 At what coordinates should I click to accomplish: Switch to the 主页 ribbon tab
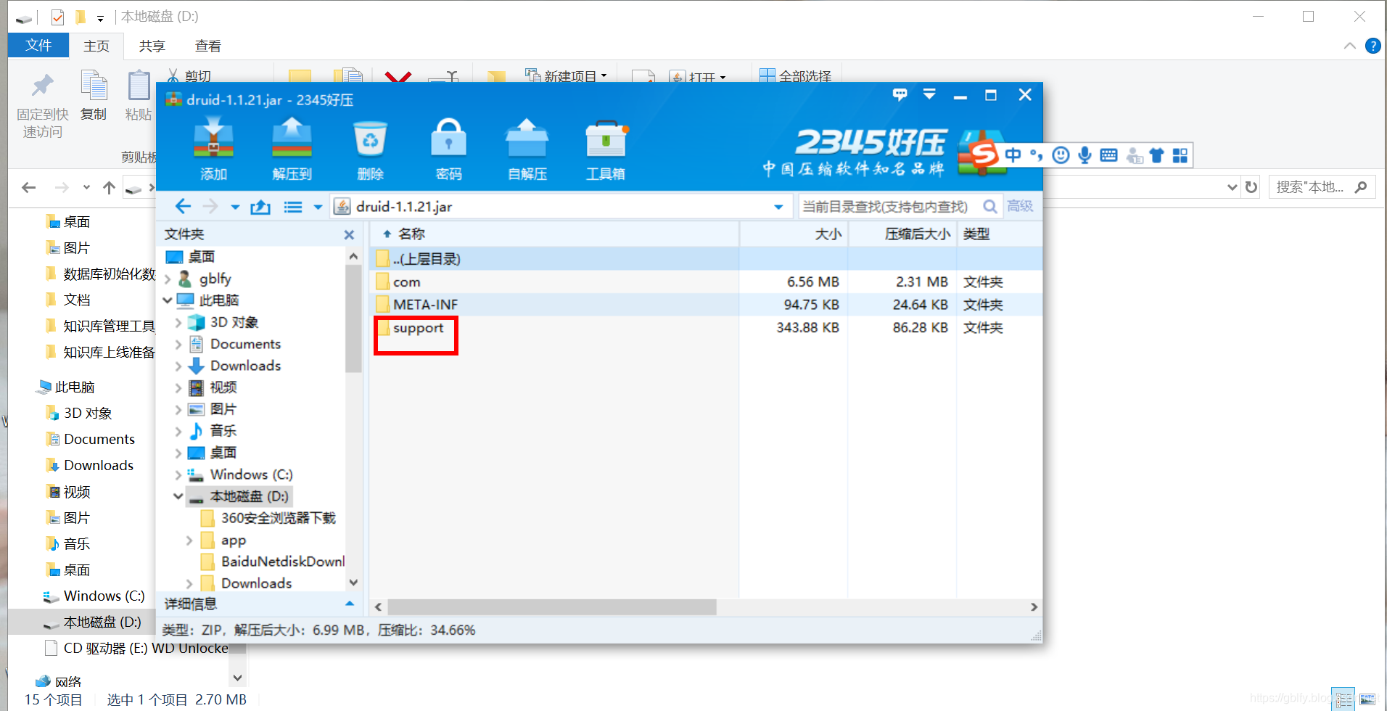96,46
